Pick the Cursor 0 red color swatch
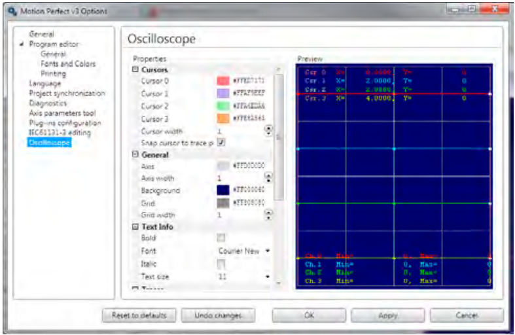This screenshot has height=335, width=515. pos(223,80)
